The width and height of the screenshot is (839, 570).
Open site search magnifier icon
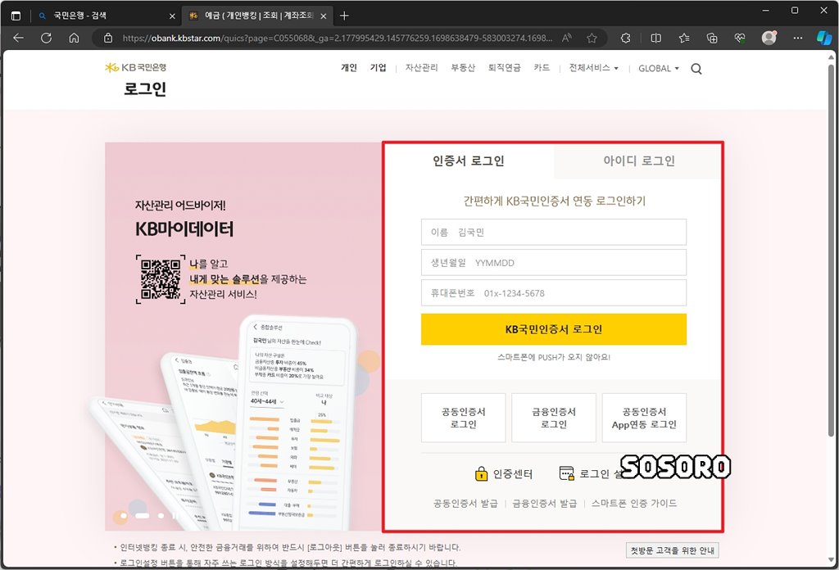click(696, 69)
